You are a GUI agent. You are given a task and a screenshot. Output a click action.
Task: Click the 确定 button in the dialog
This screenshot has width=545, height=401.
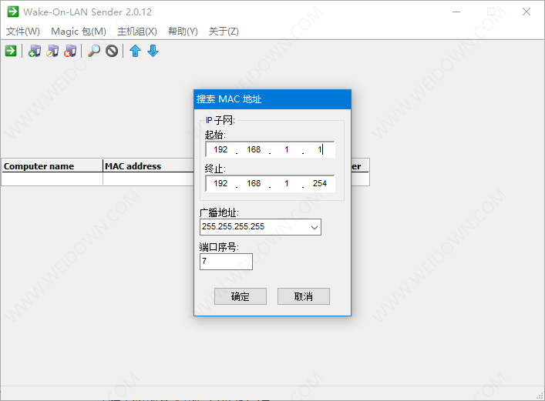[x=241, y=296]
